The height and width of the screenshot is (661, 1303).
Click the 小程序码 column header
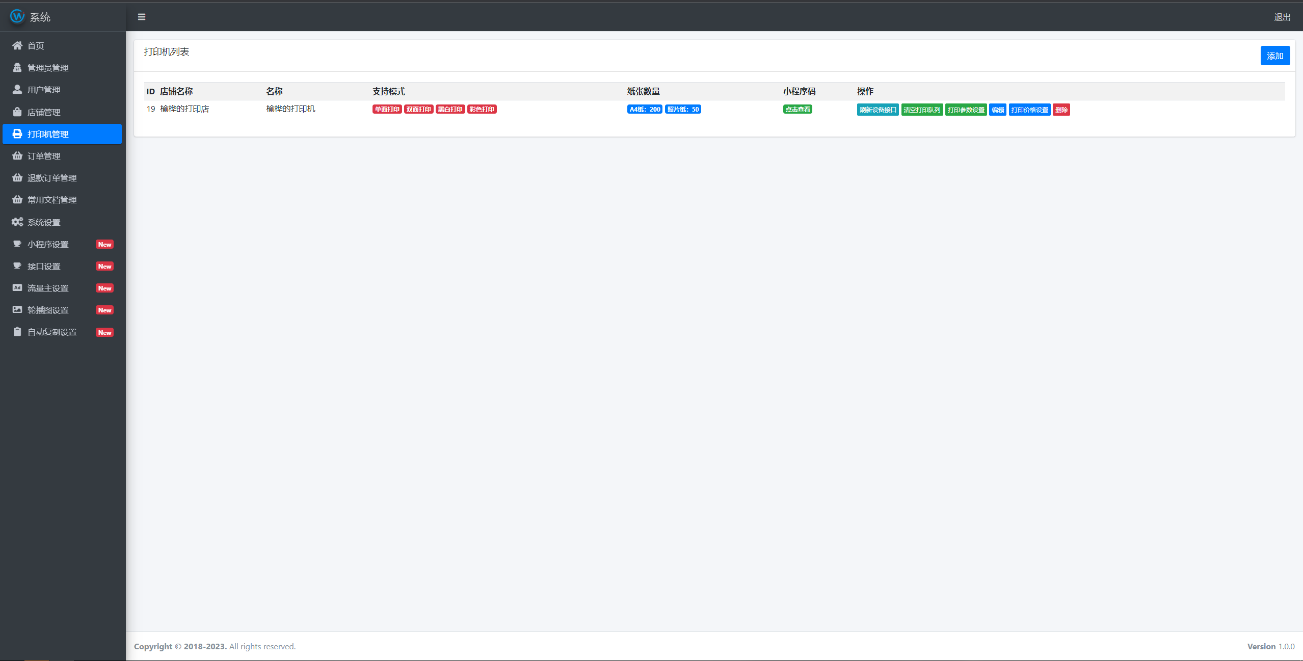coord(800,91)
